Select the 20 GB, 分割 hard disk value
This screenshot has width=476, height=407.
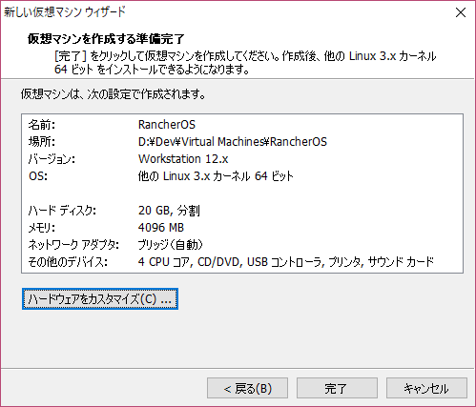pyautogui.click(x=169, y=211)
